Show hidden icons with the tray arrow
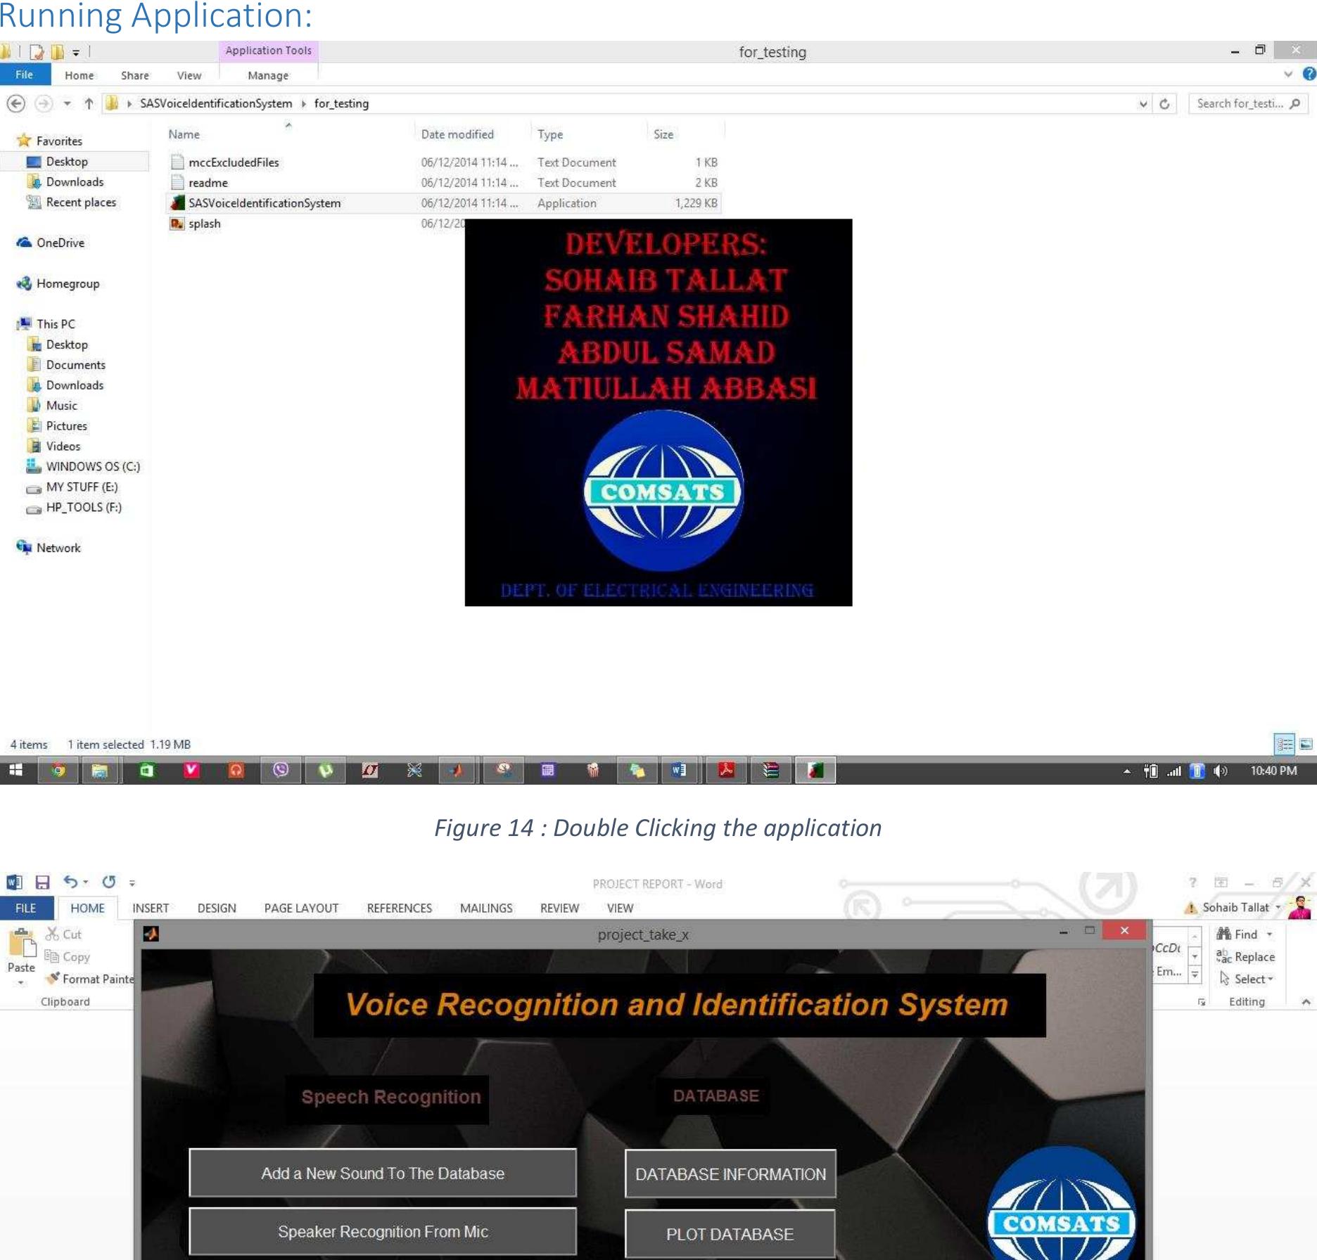1317x1260 pixels. coord(1127,771)
